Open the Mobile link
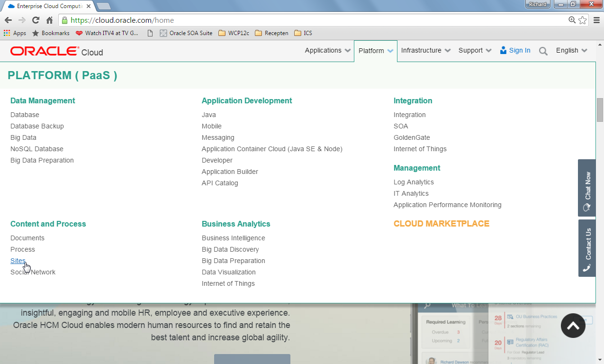Screen dimensions: 604x364 (x=211, y=126)
